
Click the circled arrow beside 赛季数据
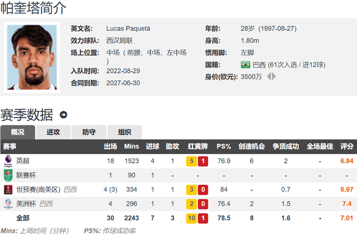point(64,115)
